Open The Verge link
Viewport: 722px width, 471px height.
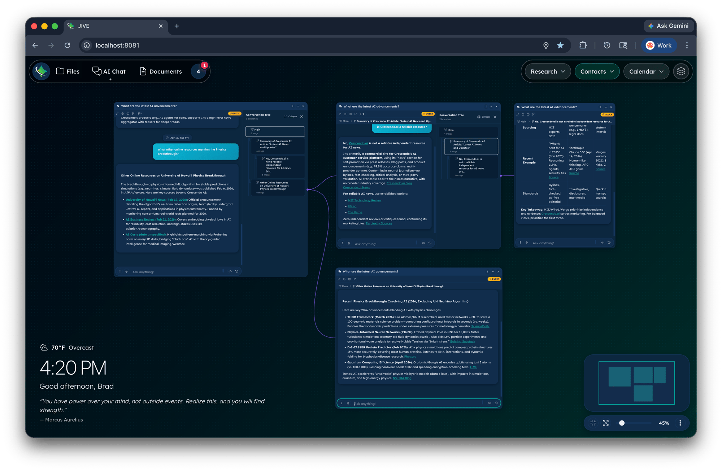point(355,212)
